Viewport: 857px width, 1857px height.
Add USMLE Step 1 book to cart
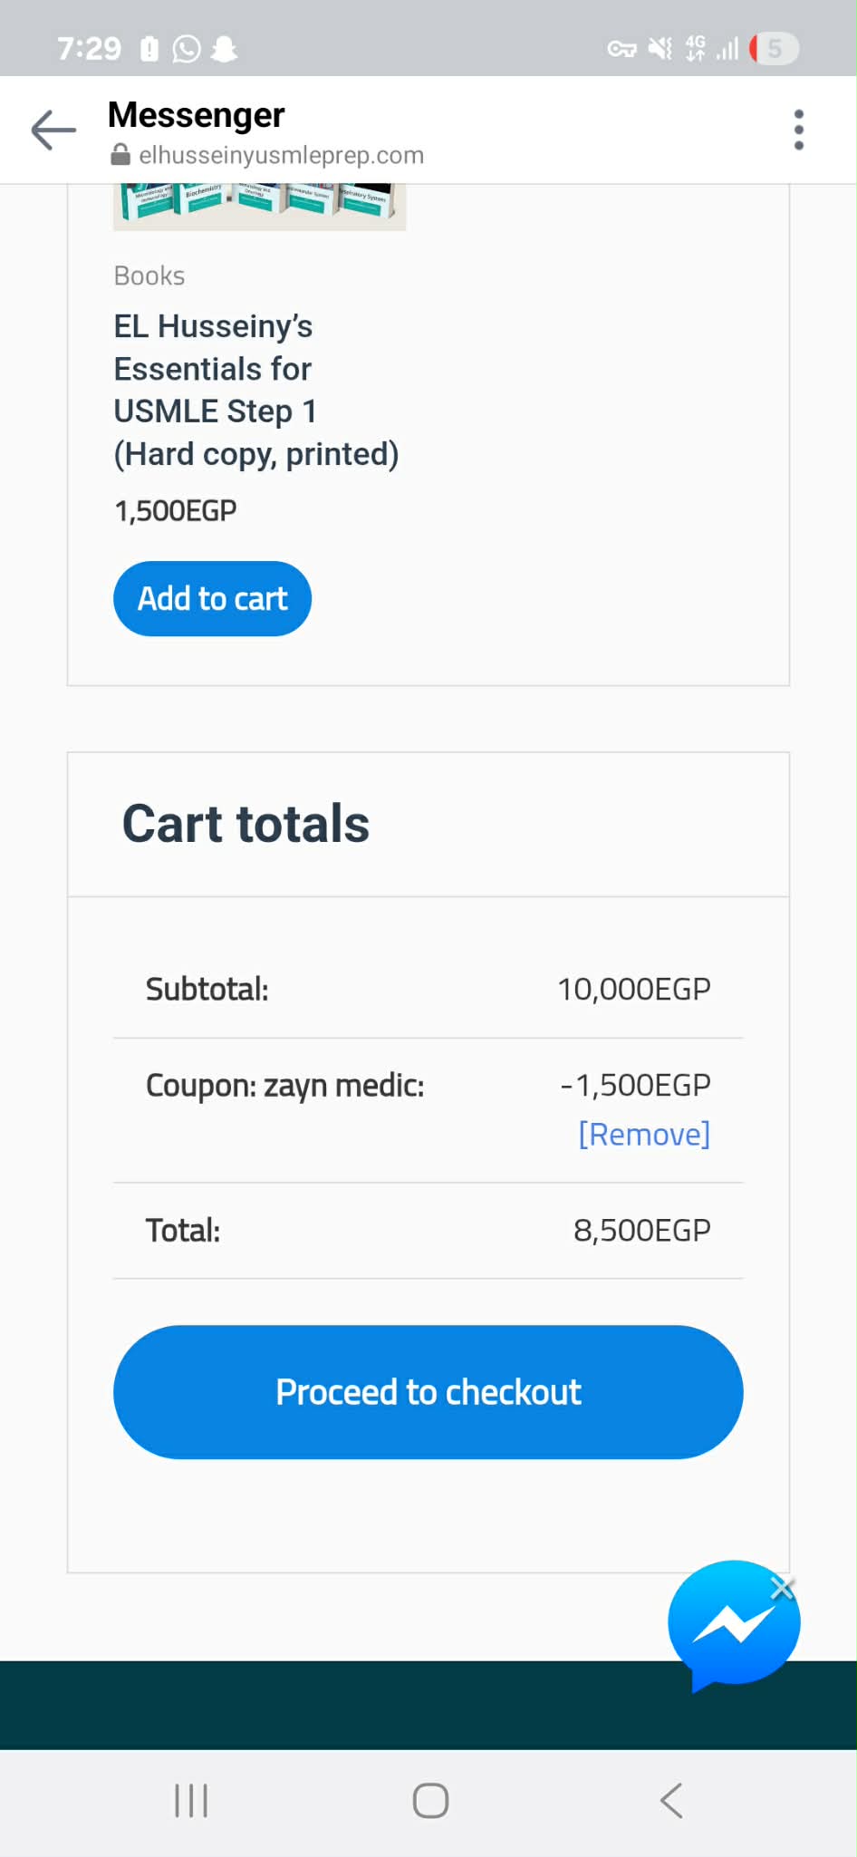[212, 599]
